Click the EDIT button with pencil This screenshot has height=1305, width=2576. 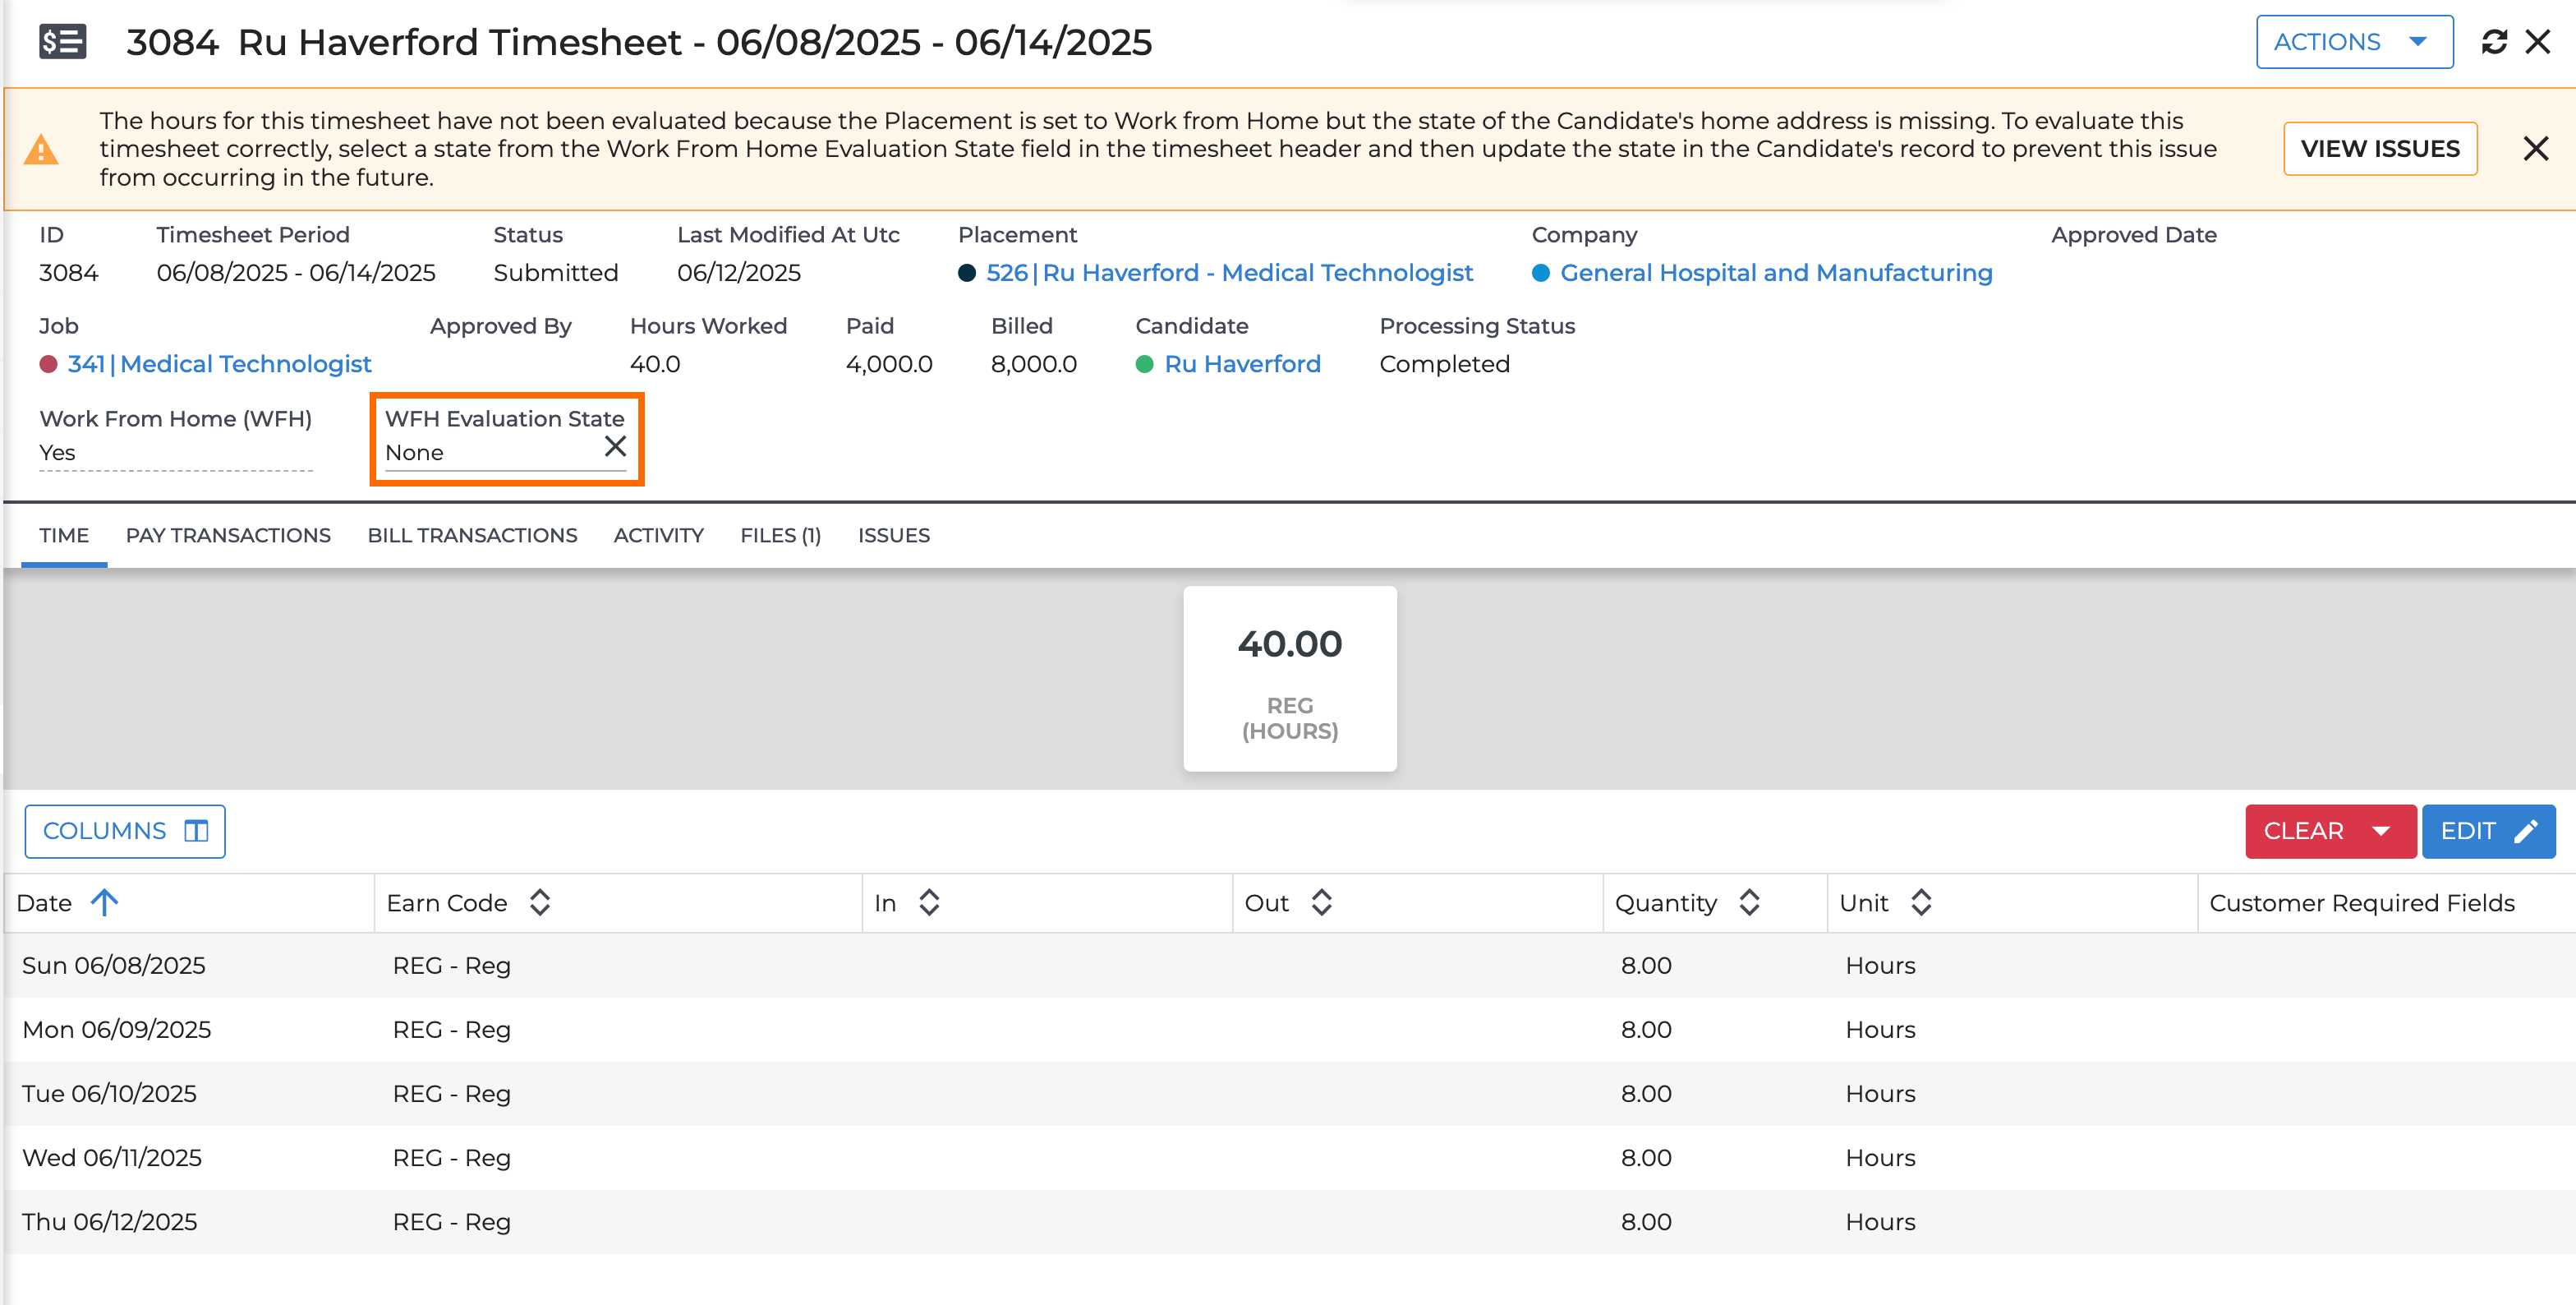click(2488, 832)
